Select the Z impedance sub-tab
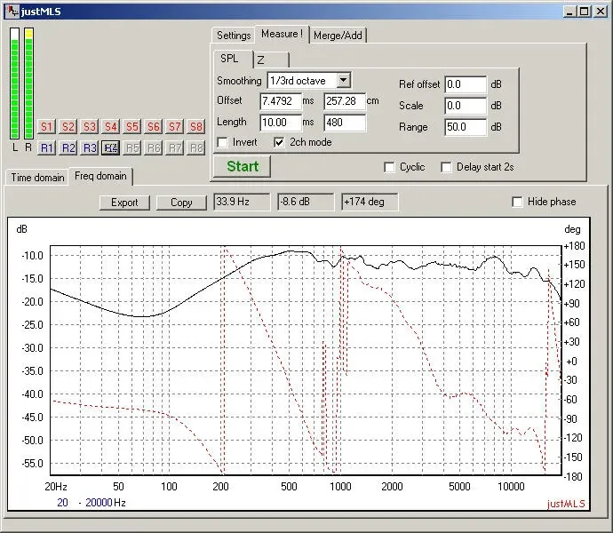The height and width of the screenshot is (533, 613). pyautogui.click(x=271, y=60)
